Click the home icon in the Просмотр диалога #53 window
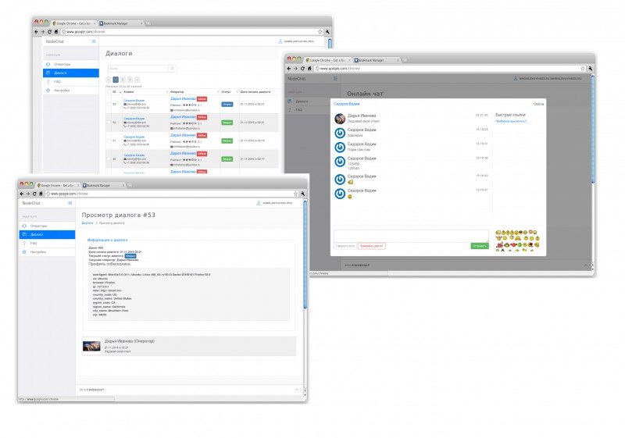The width and height of the screenshot is (625, 438). pyautogui.click(x=41, y=194)
